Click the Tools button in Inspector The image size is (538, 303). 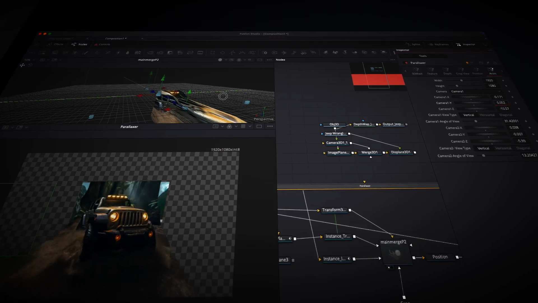tap(423, 56)
